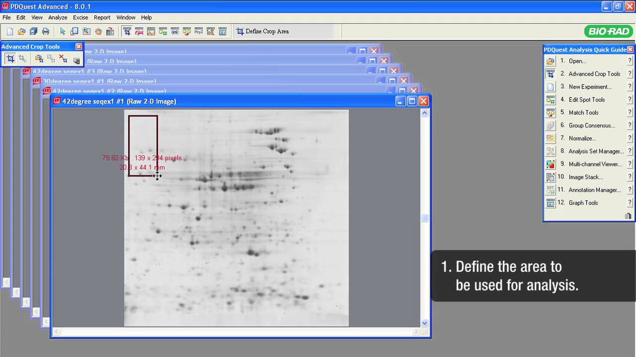
Task: Open the File menu
Action: [6, 17]
